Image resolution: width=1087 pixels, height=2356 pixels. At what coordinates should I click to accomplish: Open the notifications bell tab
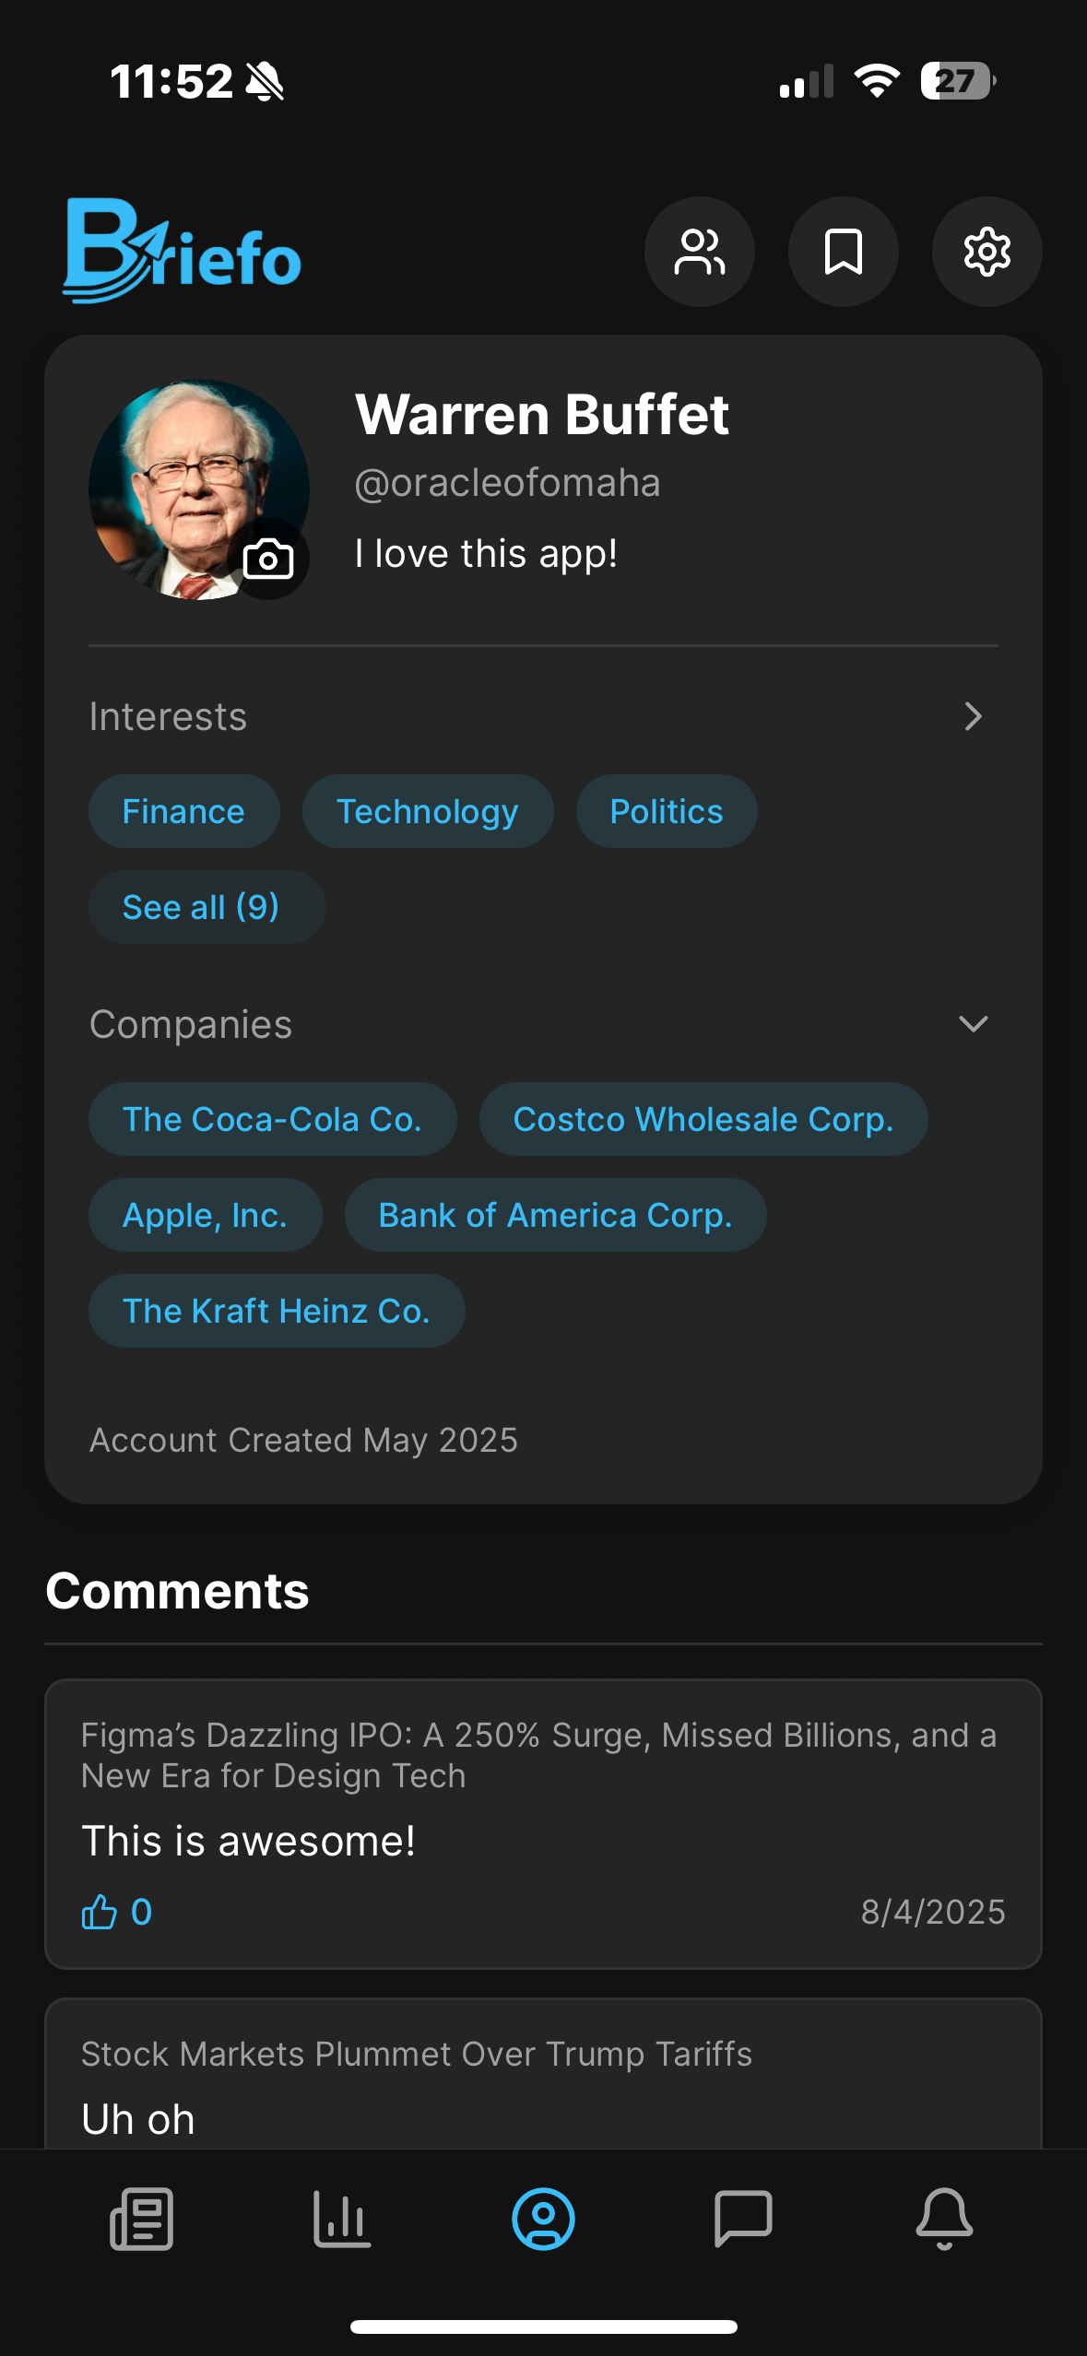point(944,2219)
